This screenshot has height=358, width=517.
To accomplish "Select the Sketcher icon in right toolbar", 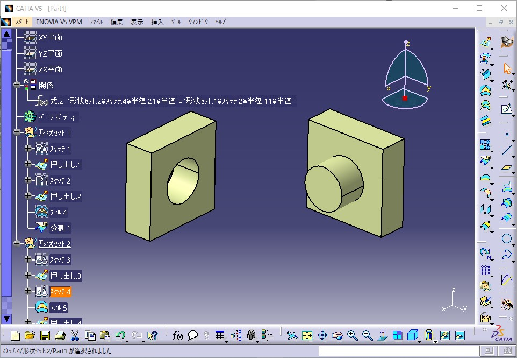I will [x=507, y=109].
